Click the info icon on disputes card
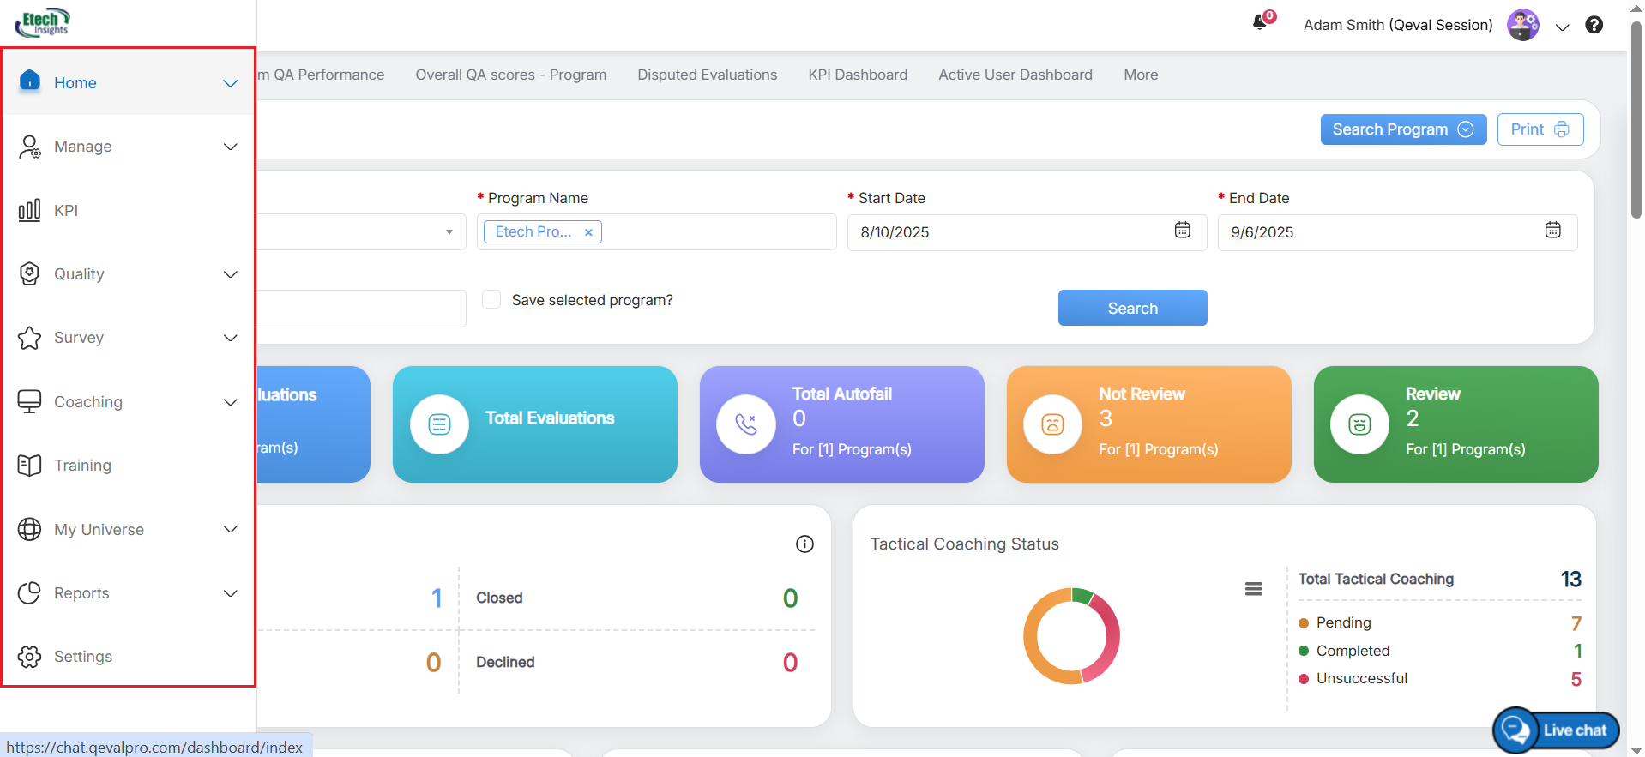 804,544
